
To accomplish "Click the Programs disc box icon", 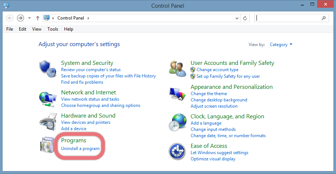I will click(47, 145).
